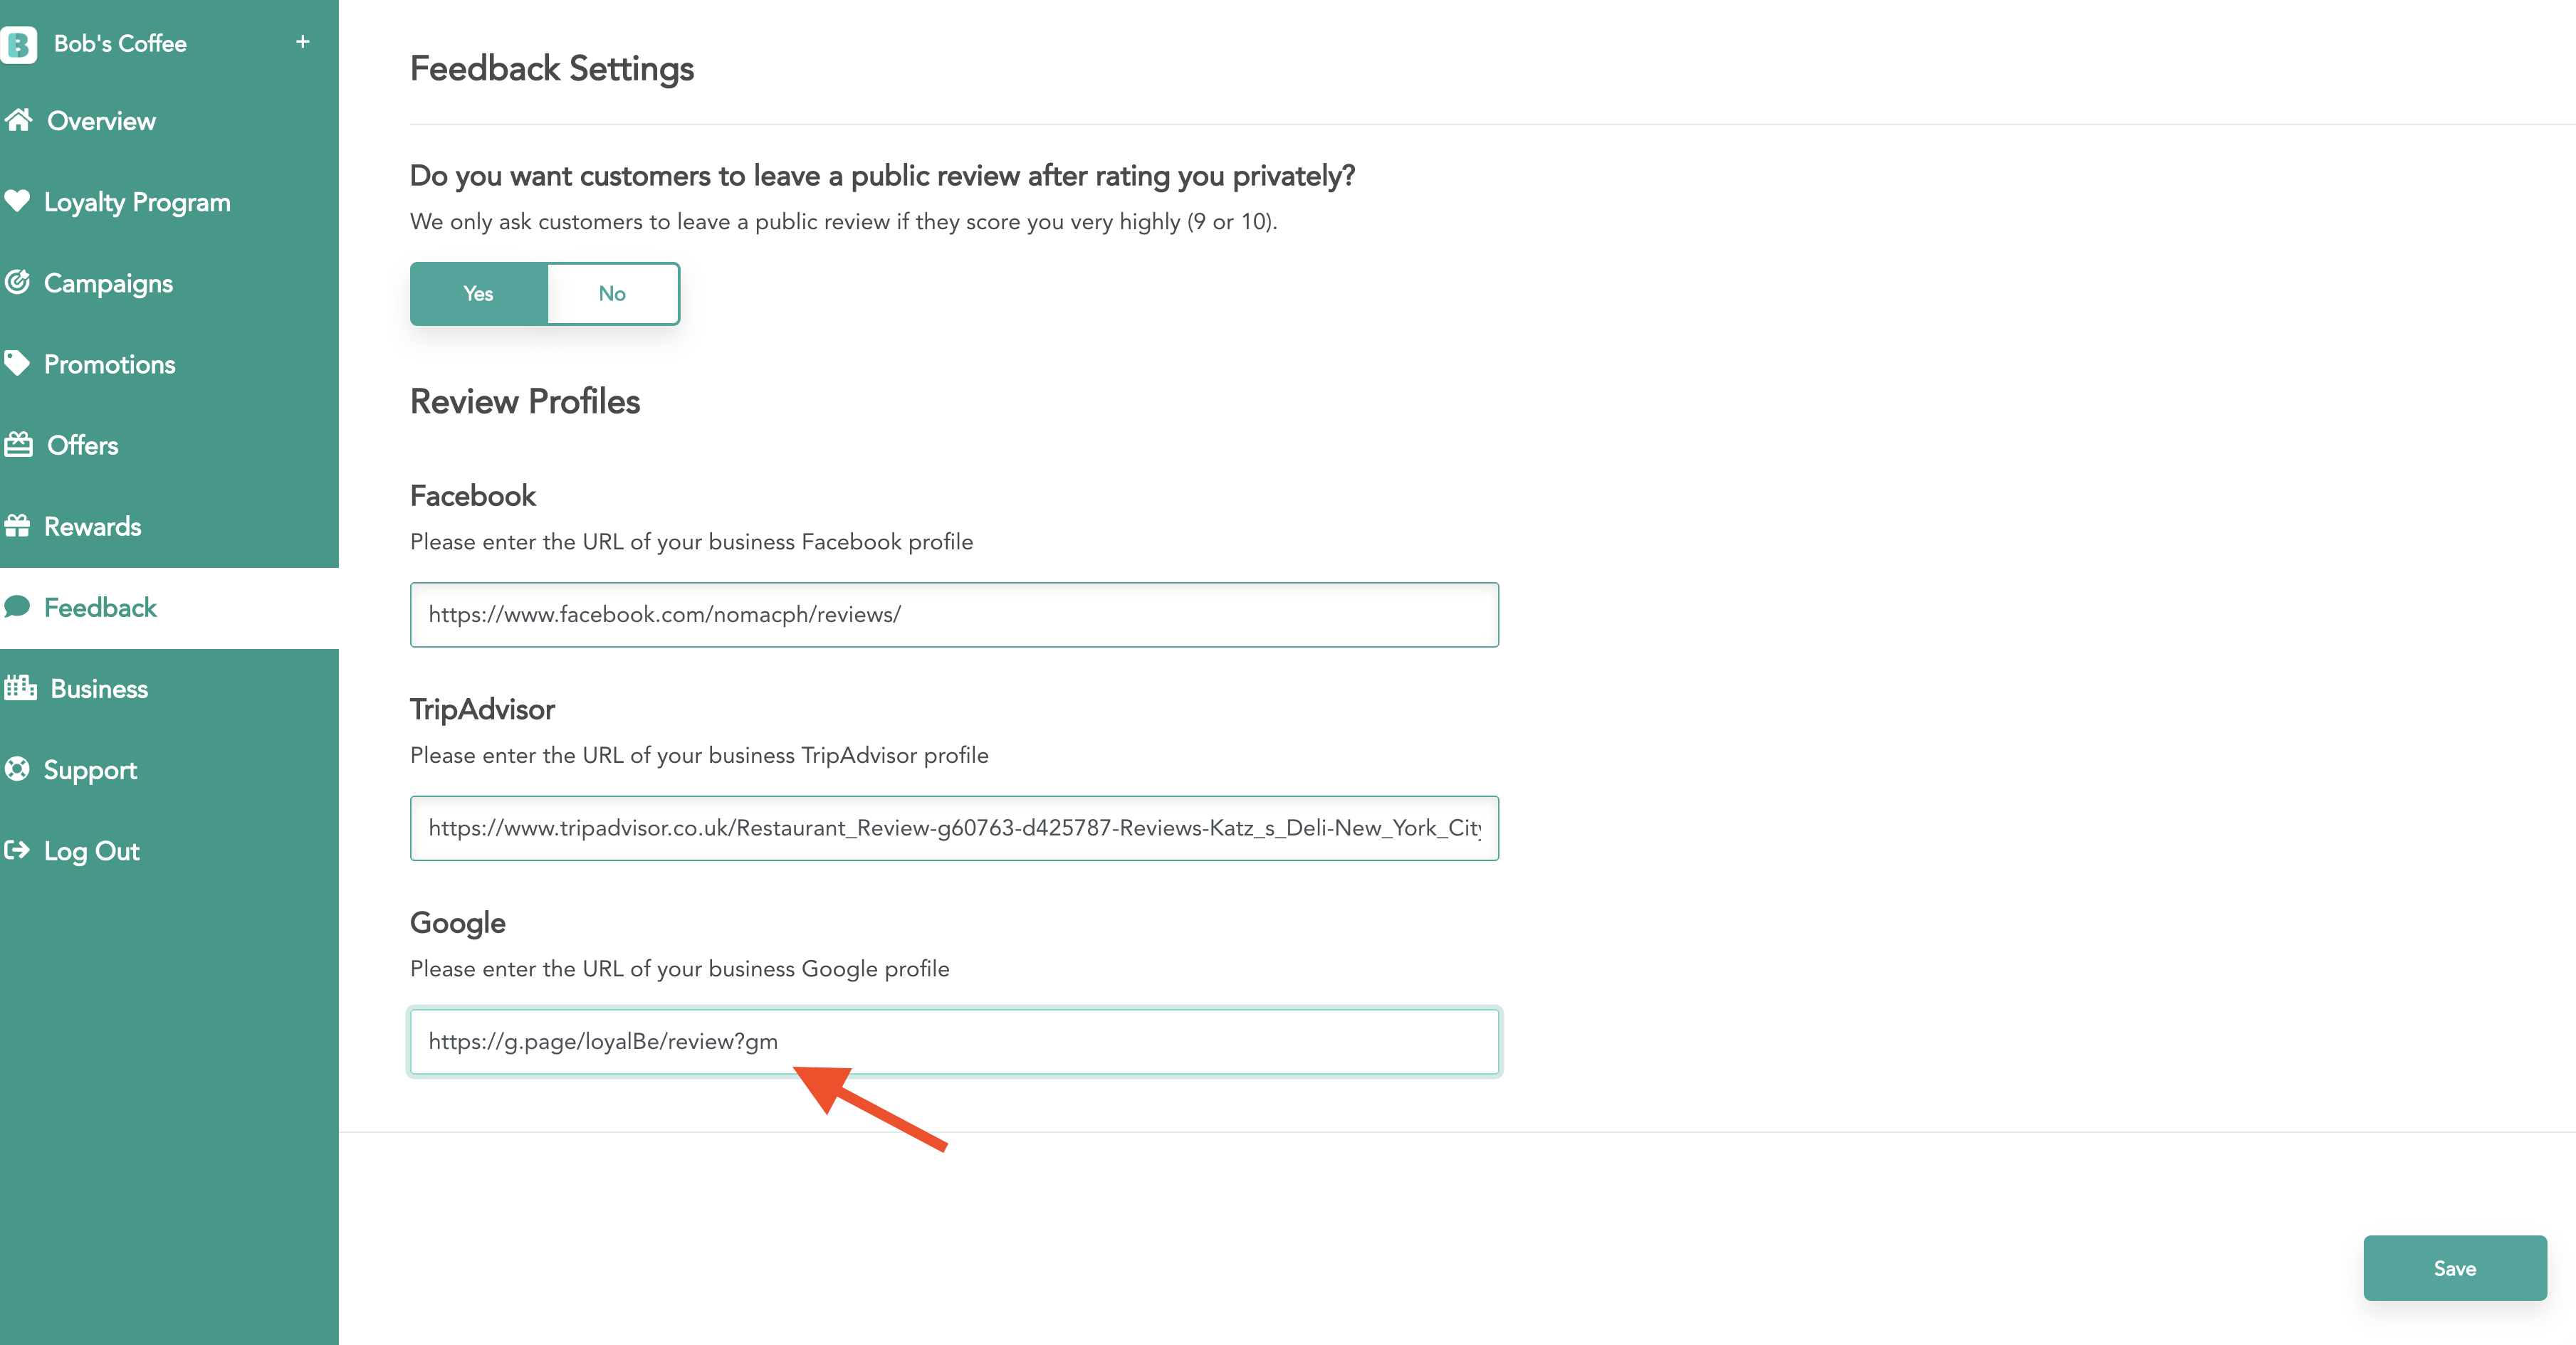The image size is (2576, 1345).
Task: Click the Bob's Coffee logo icon
Action: pyautogui.click(x=19, y=44)
